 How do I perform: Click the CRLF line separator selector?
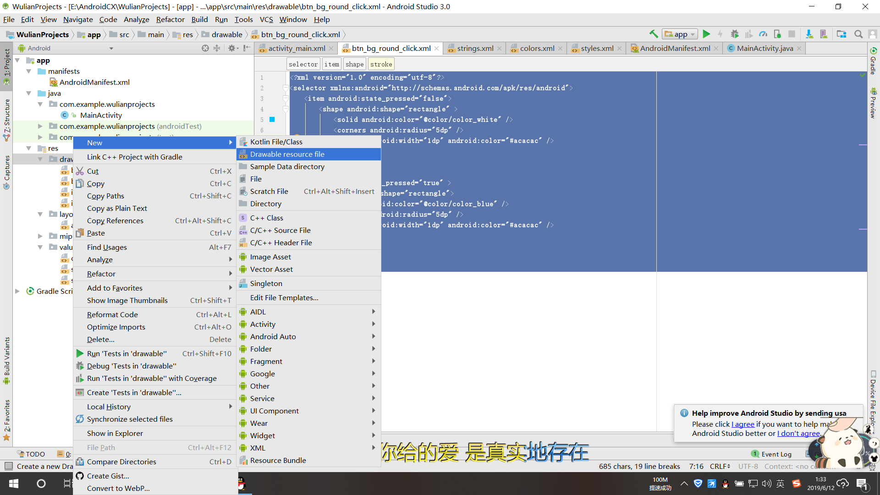click(720, 467)
